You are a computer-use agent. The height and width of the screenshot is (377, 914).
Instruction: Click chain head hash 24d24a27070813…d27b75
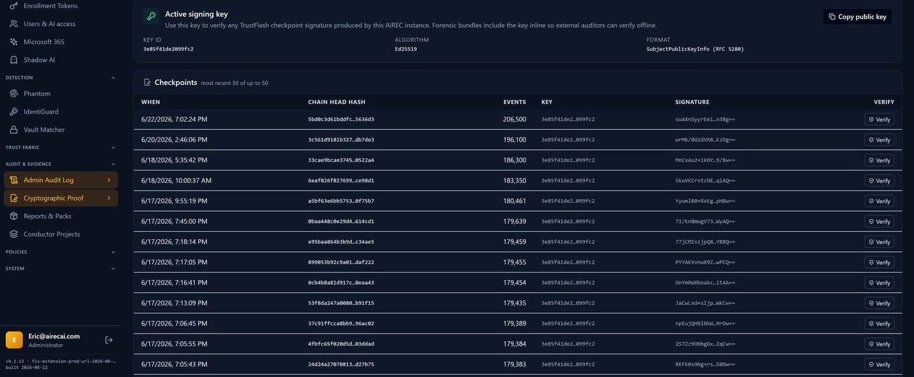341,364
